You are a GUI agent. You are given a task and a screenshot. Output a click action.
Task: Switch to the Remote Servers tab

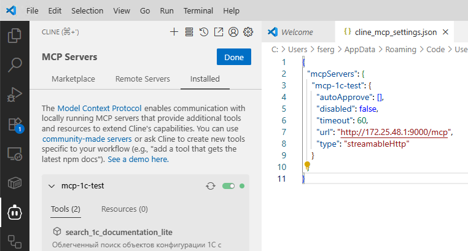(142, 79)
